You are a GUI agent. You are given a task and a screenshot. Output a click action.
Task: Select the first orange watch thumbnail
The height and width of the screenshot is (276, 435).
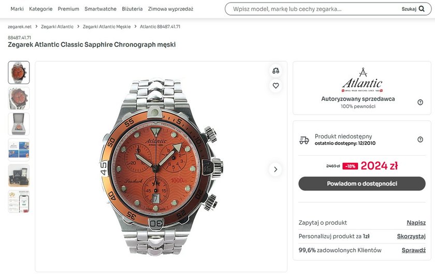pos(19,73)
